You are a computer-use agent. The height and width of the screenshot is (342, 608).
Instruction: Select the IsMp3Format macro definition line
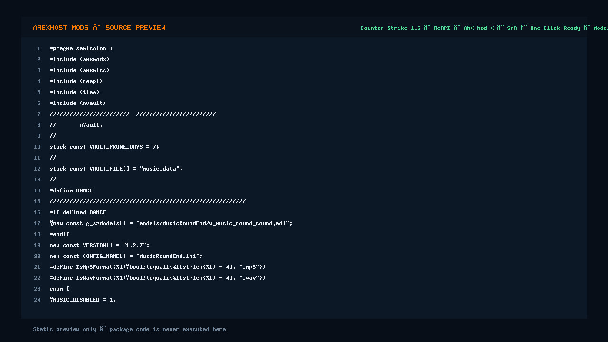tap(158, 267)
